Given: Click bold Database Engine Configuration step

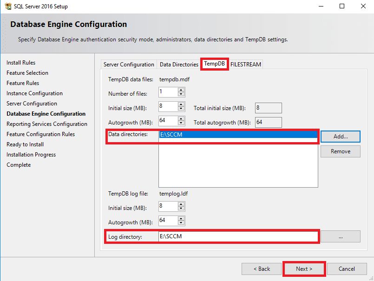Looking at the screenshot, I should 46,114.
